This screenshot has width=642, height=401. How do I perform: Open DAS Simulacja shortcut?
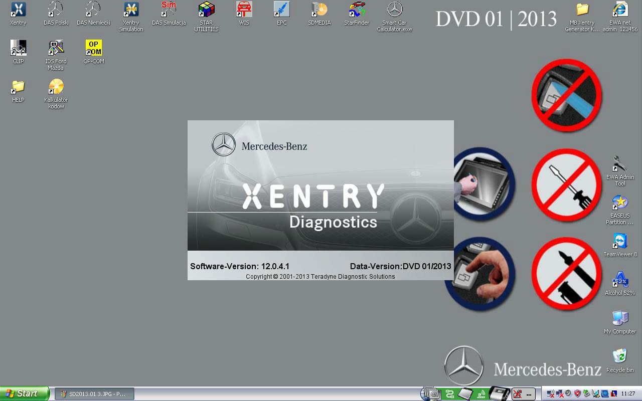[x=169, y=14]
